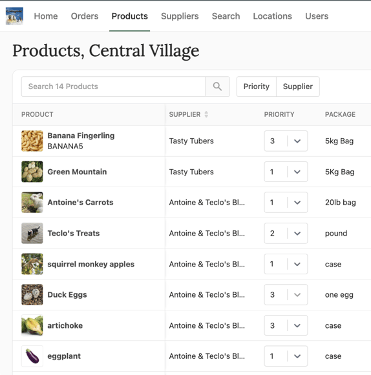This screenshot has width=371, height=375.
Task: Go to the Orders tab
Action: click(x=85, y=16)
